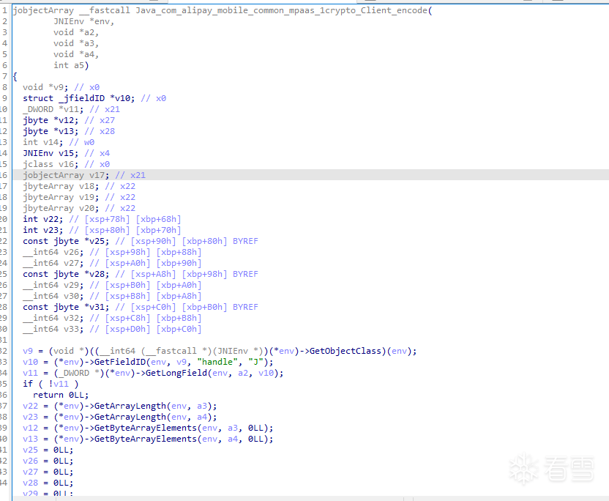Select the 'int v14;' declaration

pos(42,142)
